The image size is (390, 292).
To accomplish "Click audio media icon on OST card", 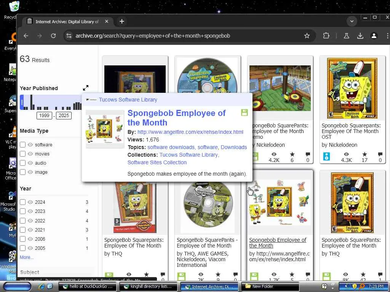I will (326, 156).
